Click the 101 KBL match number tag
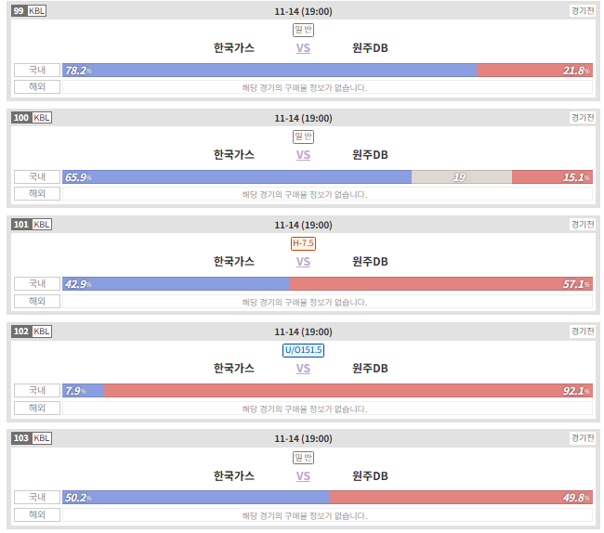This screenshot has height=533, width=604. [32, 225]
